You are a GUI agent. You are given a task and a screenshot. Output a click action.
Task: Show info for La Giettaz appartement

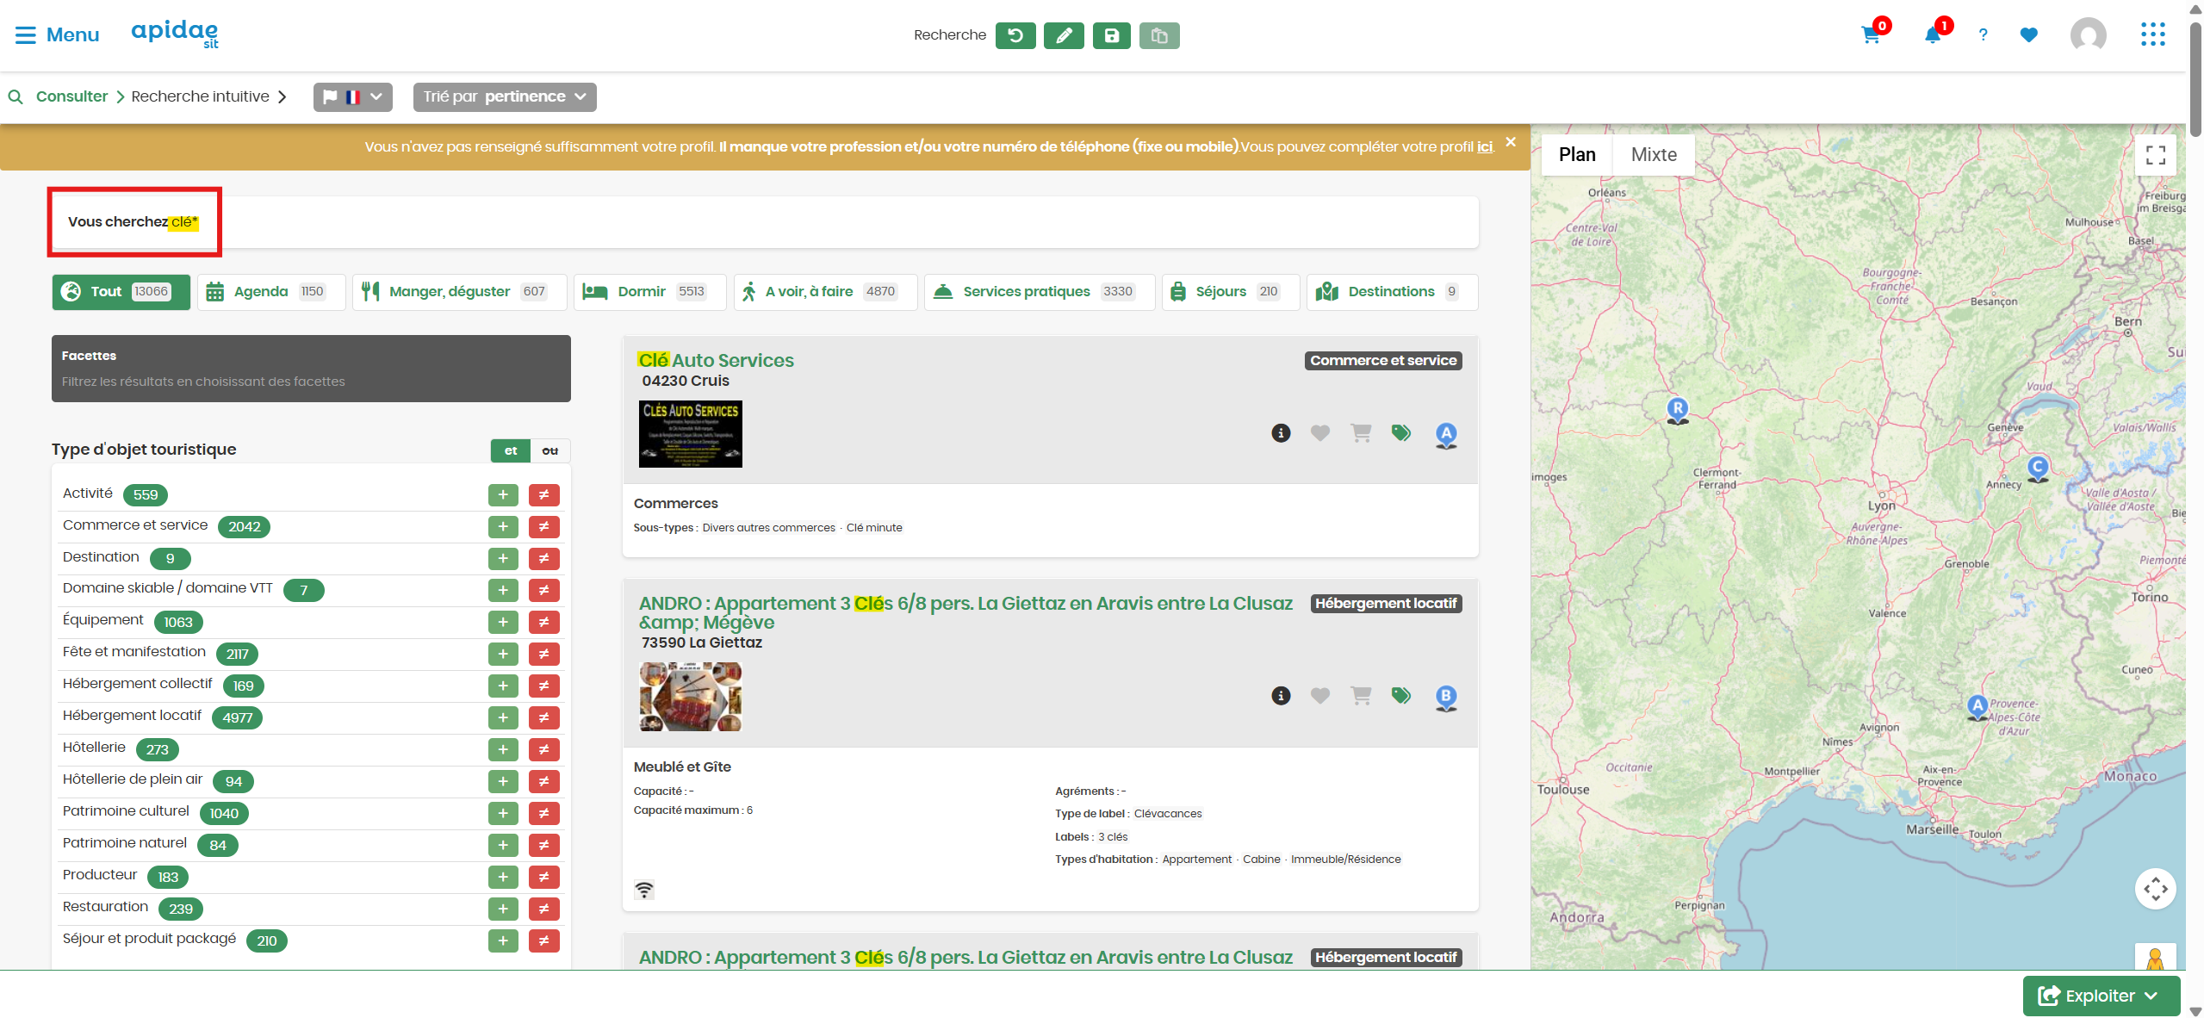pyautogui.click(x=1281, y=695)
